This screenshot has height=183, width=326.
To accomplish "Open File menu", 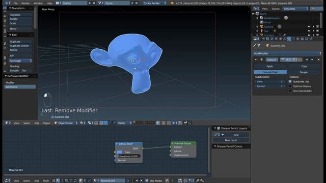I will click(x=15, y=3).
